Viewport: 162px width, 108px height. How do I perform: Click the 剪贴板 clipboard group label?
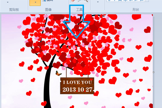(x=15, y=10)
